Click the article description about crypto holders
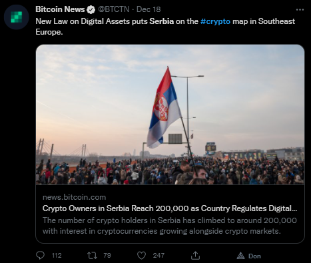This screenshot has height=263, width=311. [170, 226]
